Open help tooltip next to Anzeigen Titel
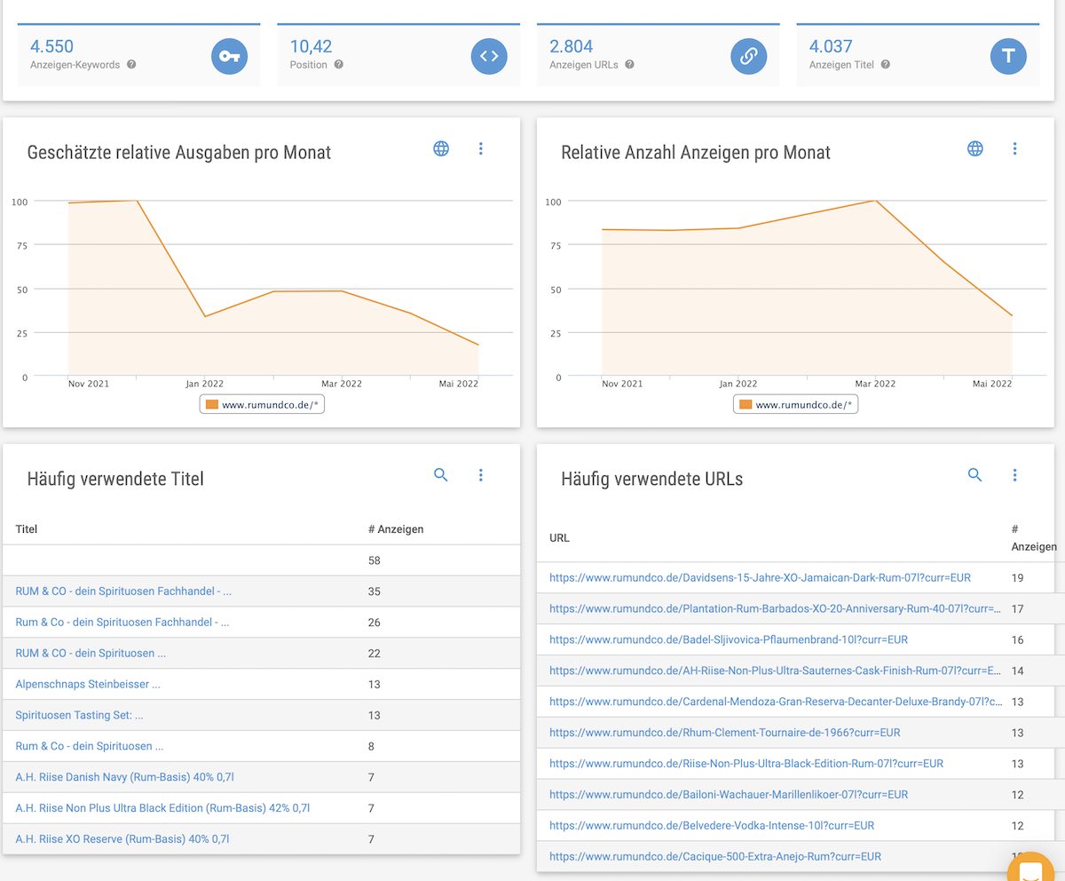 tap(885, 65)
